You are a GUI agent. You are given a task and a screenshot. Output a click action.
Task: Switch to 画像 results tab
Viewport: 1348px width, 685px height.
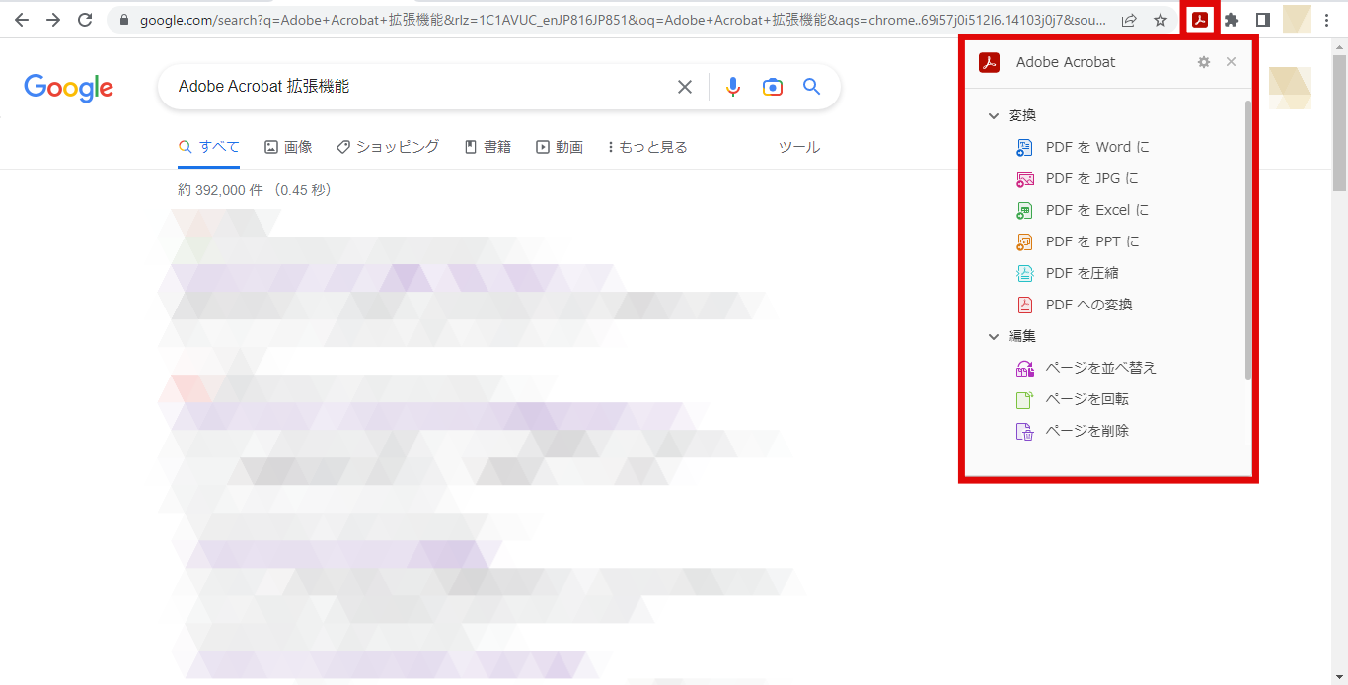tap(288, 147)
